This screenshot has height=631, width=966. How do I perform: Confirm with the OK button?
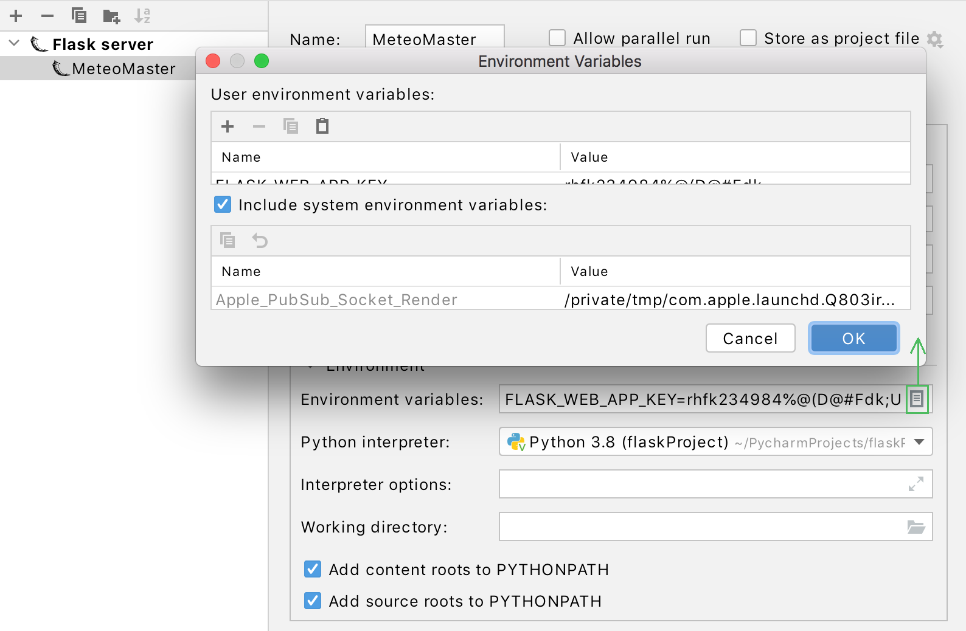[854, 338]
